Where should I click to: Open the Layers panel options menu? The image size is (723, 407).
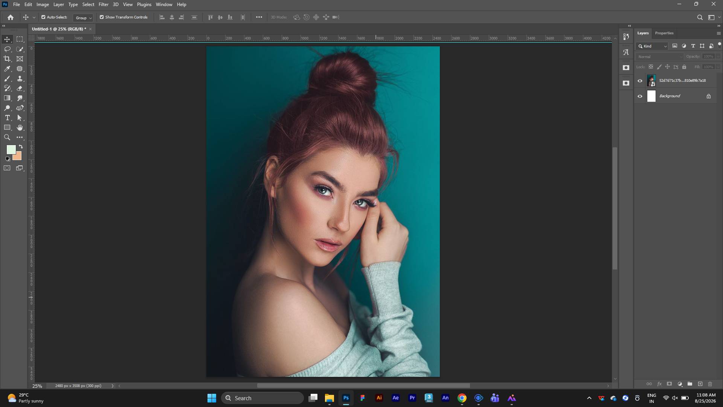click(718, 33)
